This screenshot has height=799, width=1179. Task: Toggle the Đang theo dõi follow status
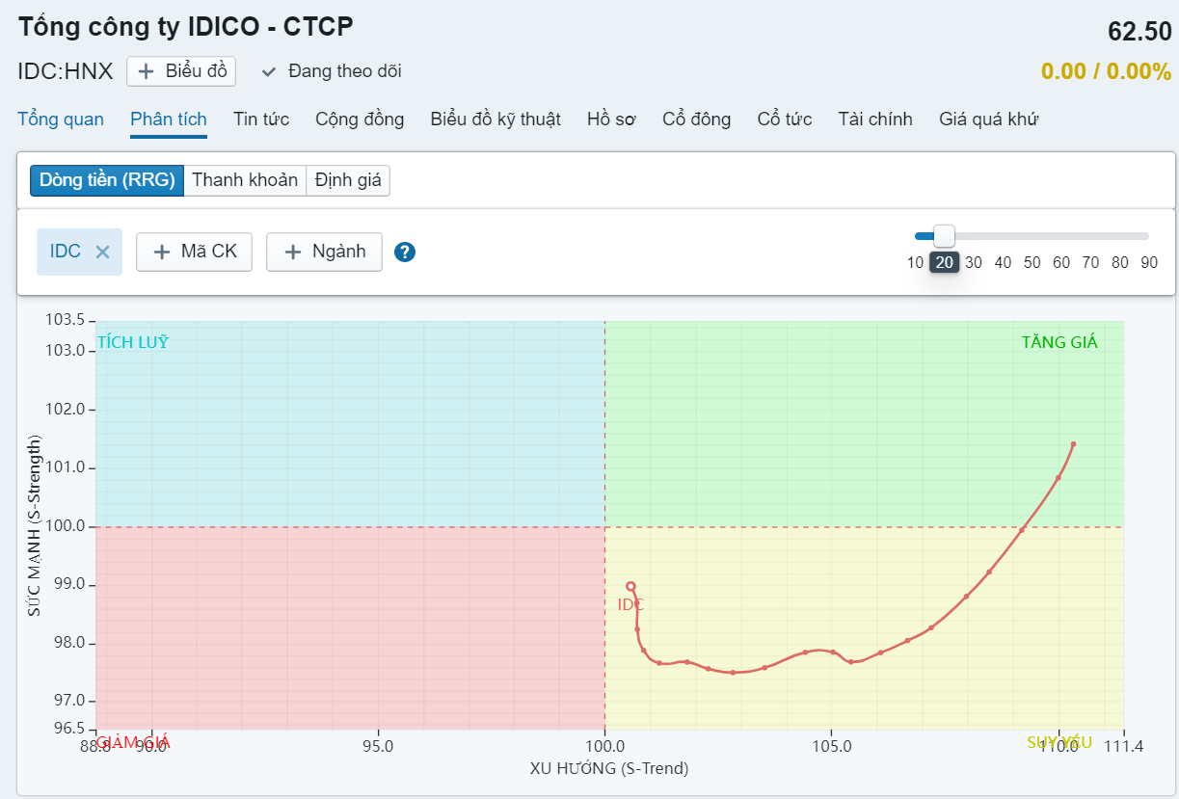pyautogui.click(x=332, y=71)
